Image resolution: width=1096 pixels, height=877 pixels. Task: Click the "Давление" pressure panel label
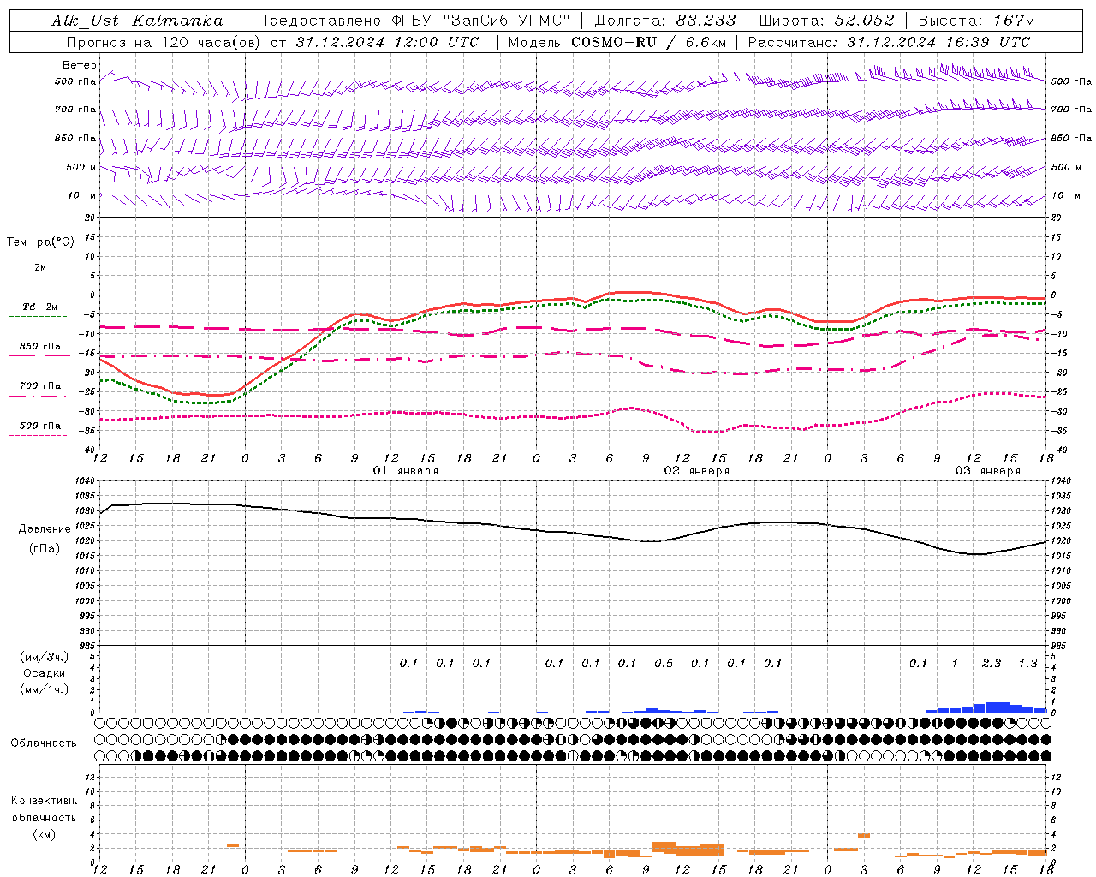coord(45,529)
